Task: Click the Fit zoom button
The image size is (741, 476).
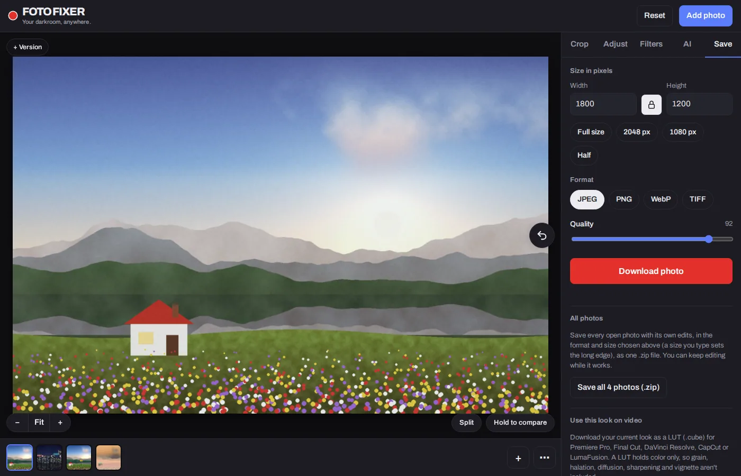Action: [39, 423]
